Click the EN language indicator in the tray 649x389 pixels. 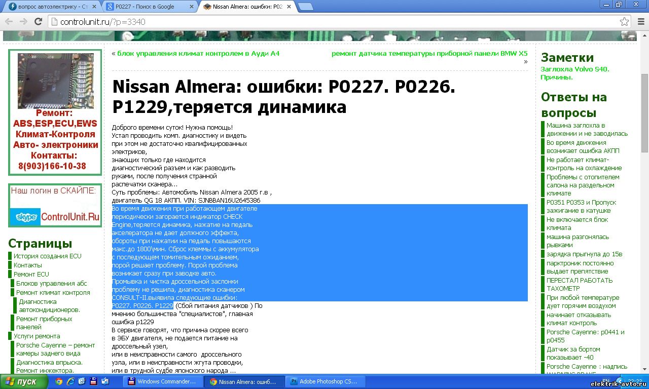click(x=605, y=381)
